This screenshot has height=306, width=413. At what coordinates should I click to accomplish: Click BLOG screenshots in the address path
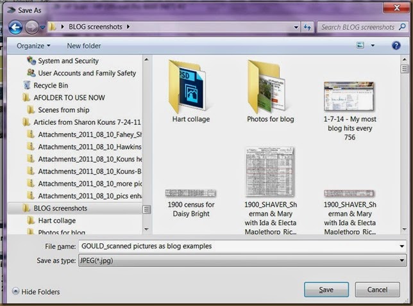pos(96,27)
